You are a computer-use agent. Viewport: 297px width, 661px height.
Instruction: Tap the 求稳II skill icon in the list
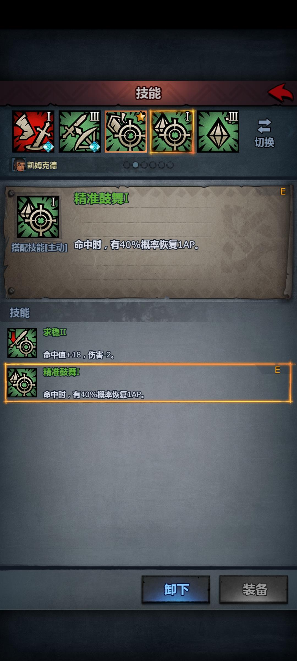[22, 343]
